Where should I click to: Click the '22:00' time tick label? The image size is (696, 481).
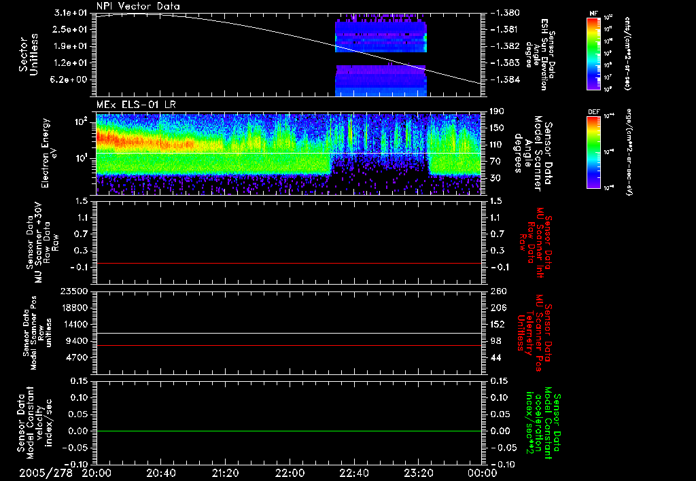pyautogui.click(x=290, y=473)
